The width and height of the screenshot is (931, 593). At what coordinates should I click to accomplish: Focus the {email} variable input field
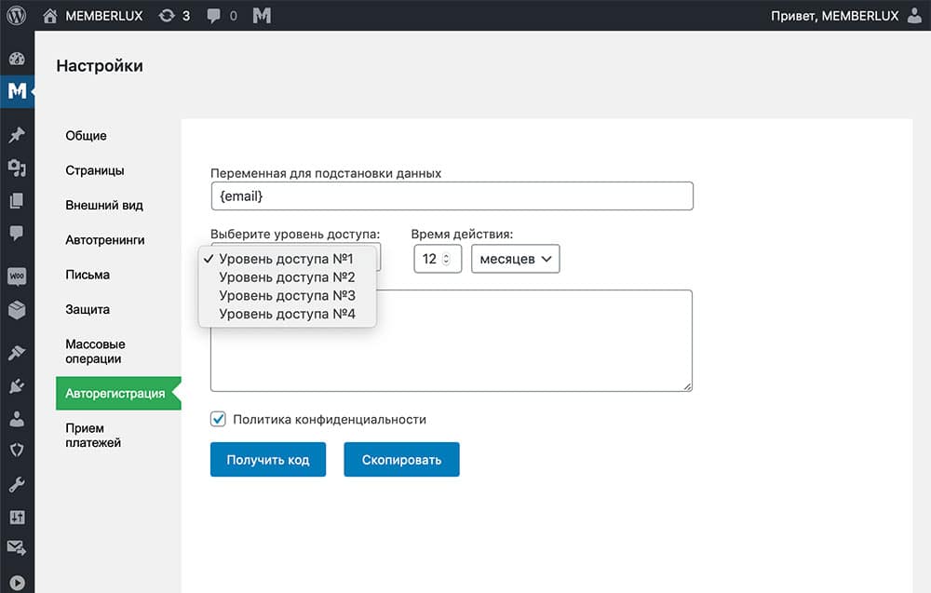click(452, 196)
